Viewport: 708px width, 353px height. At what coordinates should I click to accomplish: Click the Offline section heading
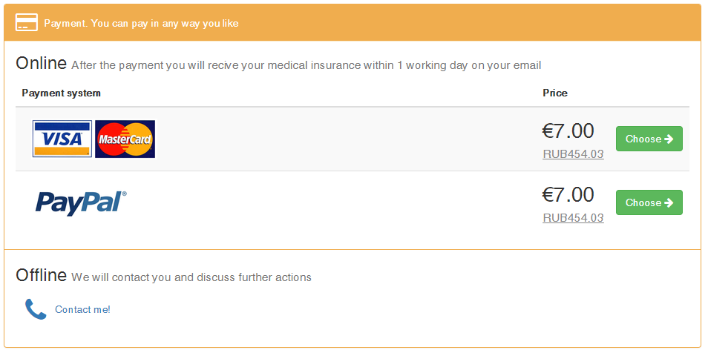(41, 275)
